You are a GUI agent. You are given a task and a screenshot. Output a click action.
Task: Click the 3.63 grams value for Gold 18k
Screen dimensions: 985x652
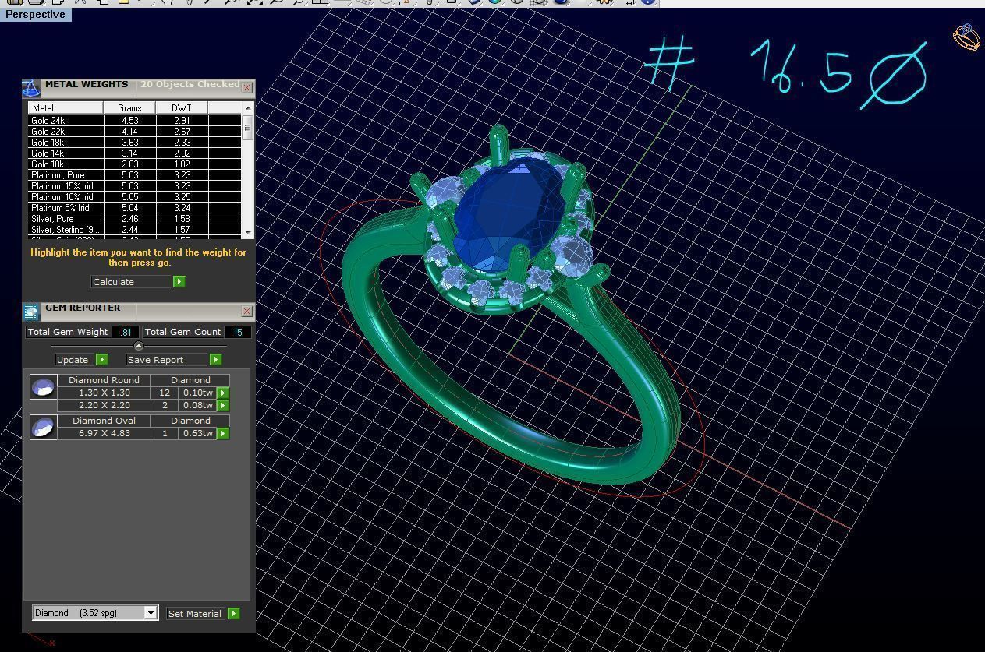129,143
